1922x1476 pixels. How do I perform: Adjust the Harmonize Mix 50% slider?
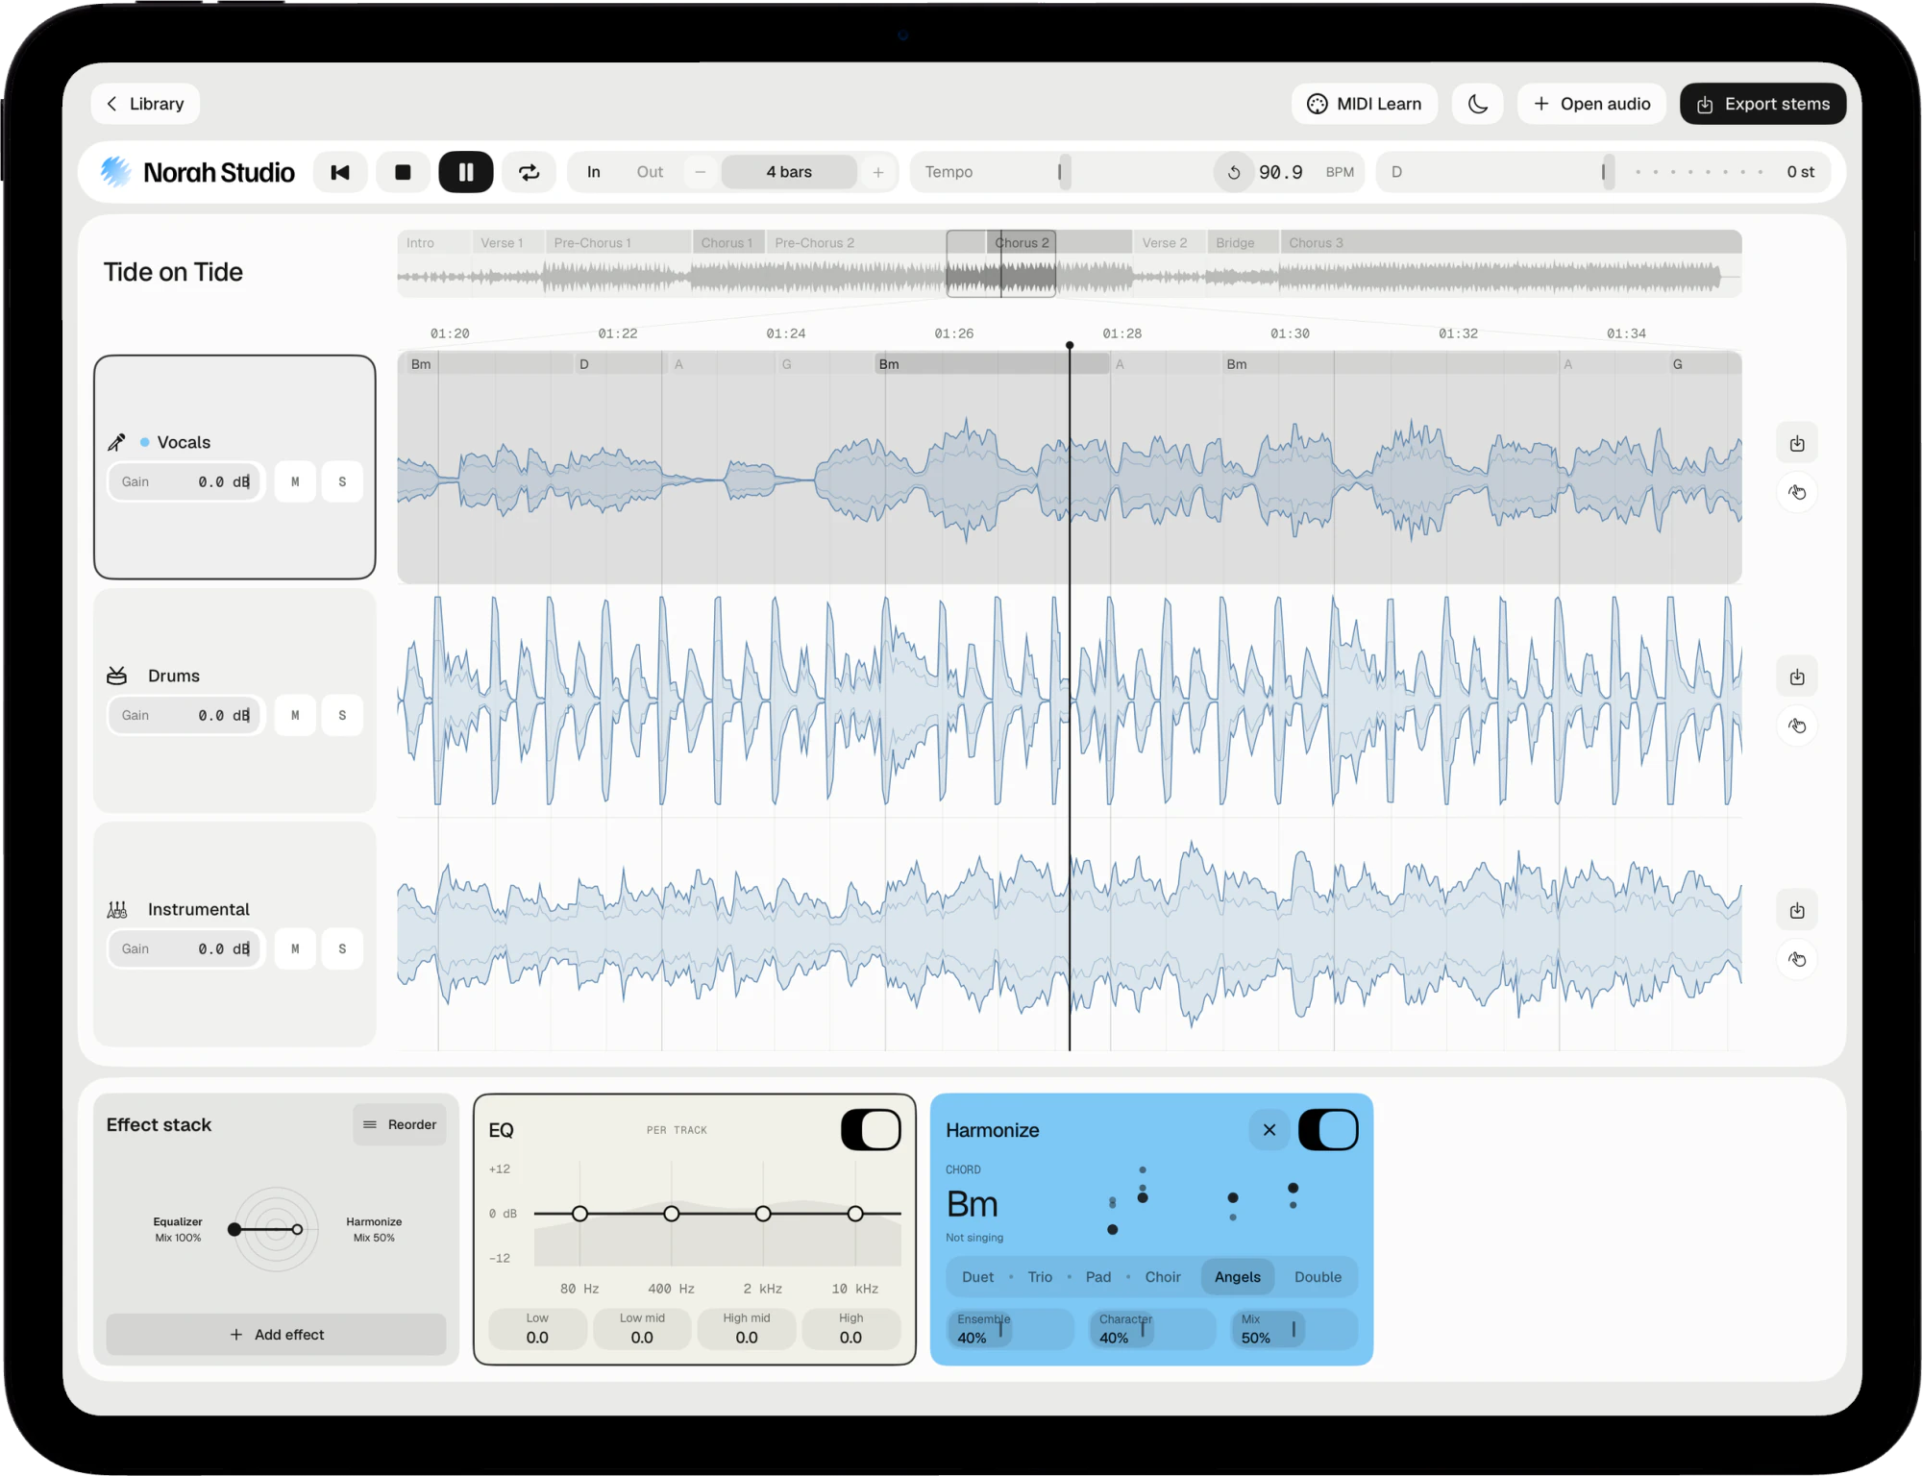click(x=1294, y=1329)
